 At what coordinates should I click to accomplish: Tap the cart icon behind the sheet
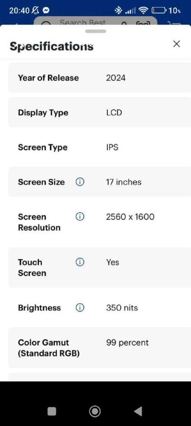click(174, 24)
